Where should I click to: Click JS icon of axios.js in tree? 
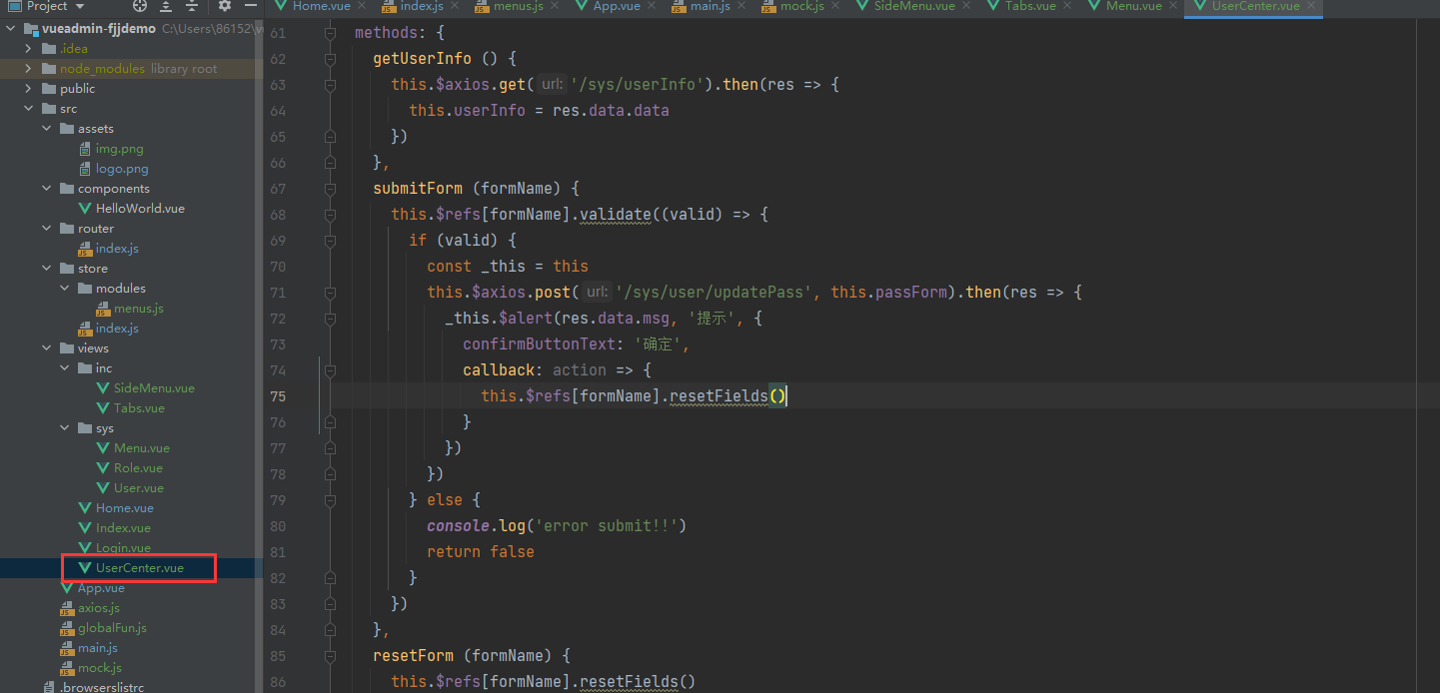68,608
